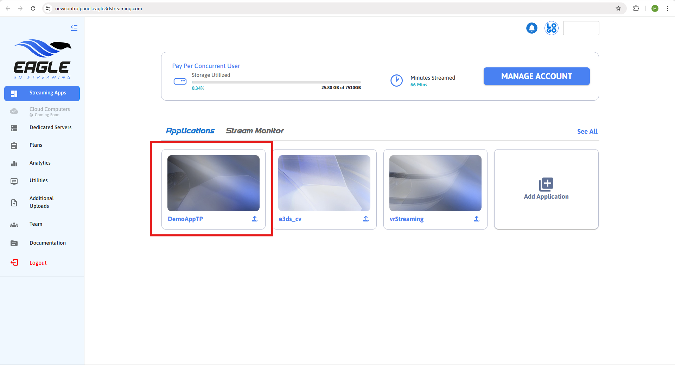The image size is (675, 365).
Task: Open Analytics from the sidebar
Action: [40, 163]
